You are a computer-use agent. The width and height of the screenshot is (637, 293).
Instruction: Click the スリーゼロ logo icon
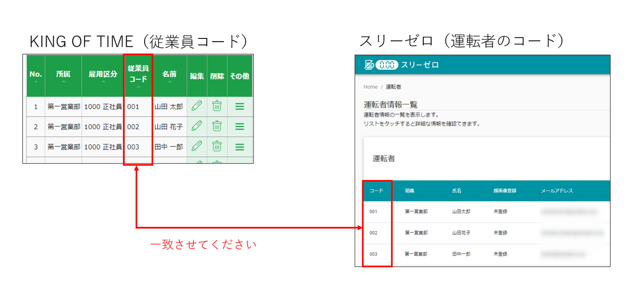click(x=382, y=65)
